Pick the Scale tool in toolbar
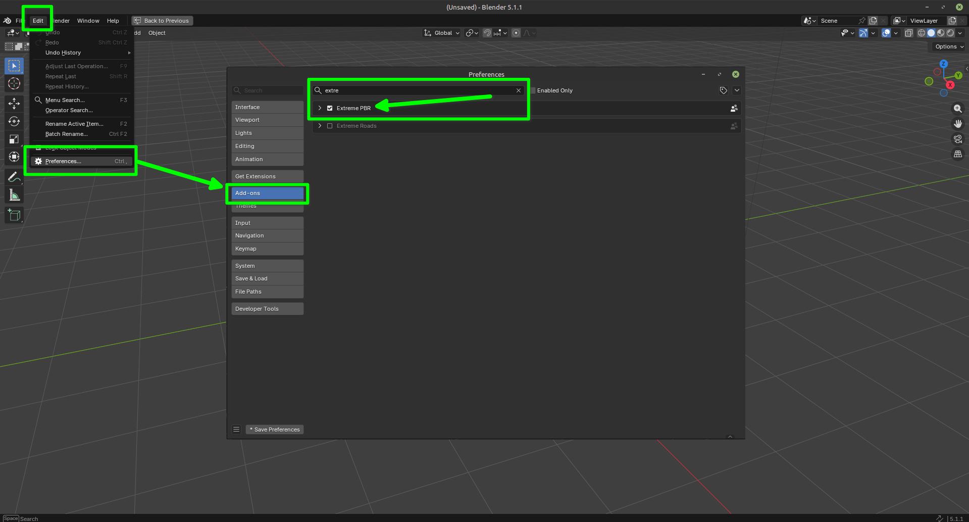This screenshot has width=969, height=522. pyautogui.click(x=14, y=139)
